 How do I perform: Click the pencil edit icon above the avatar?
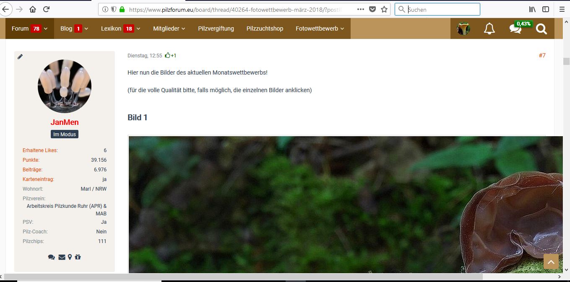[20, 57]
